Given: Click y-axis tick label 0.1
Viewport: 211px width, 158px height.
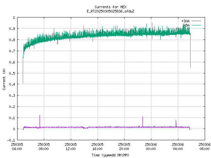Looking at the screenshot, I should pos(12,118).
